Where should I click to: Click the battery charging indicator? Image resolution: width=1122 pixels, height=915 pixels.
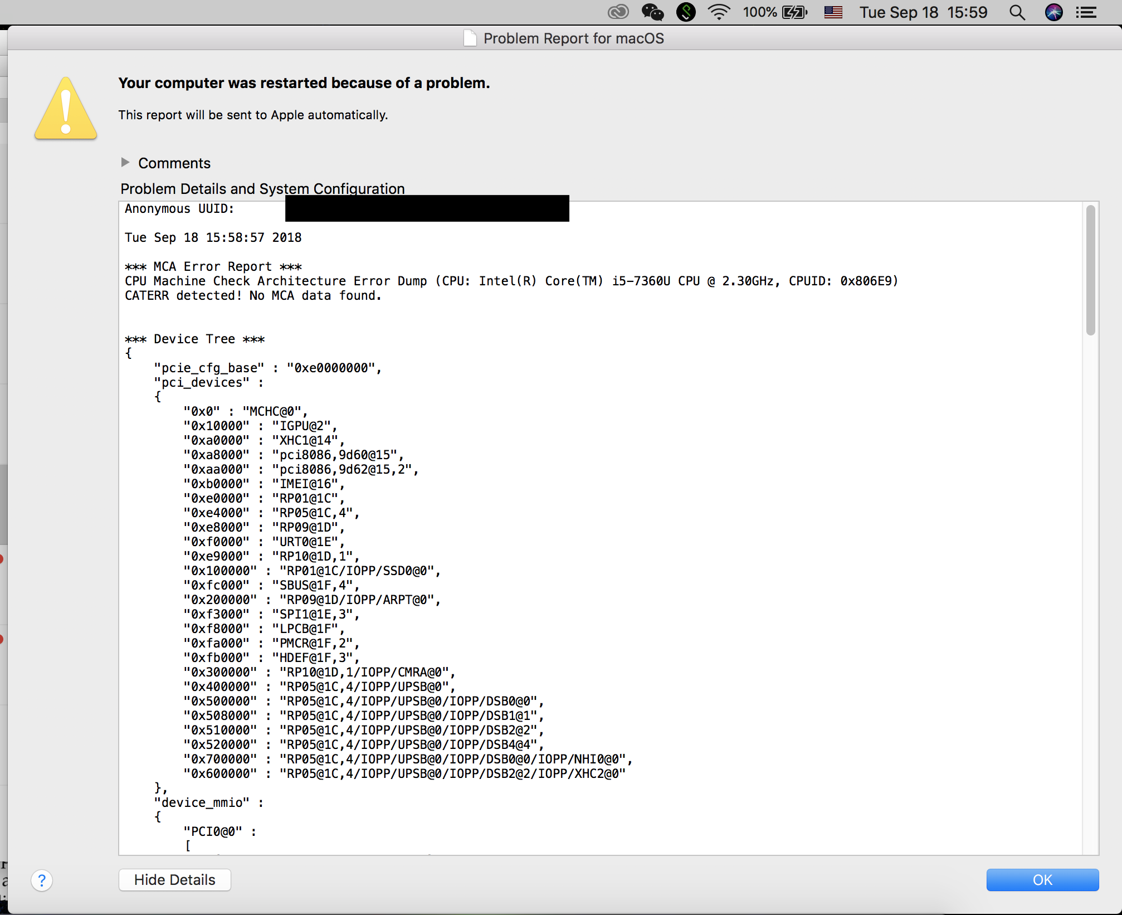(x=794, y=12)
